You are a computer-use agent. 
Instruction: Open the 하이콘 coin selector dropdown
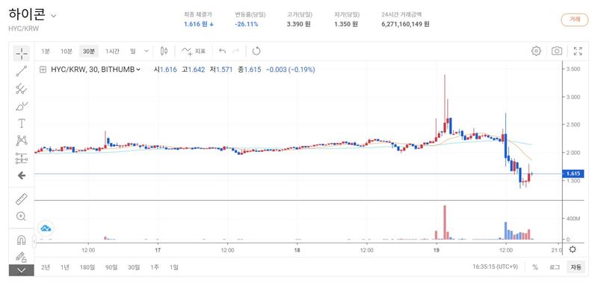point(54,16)
